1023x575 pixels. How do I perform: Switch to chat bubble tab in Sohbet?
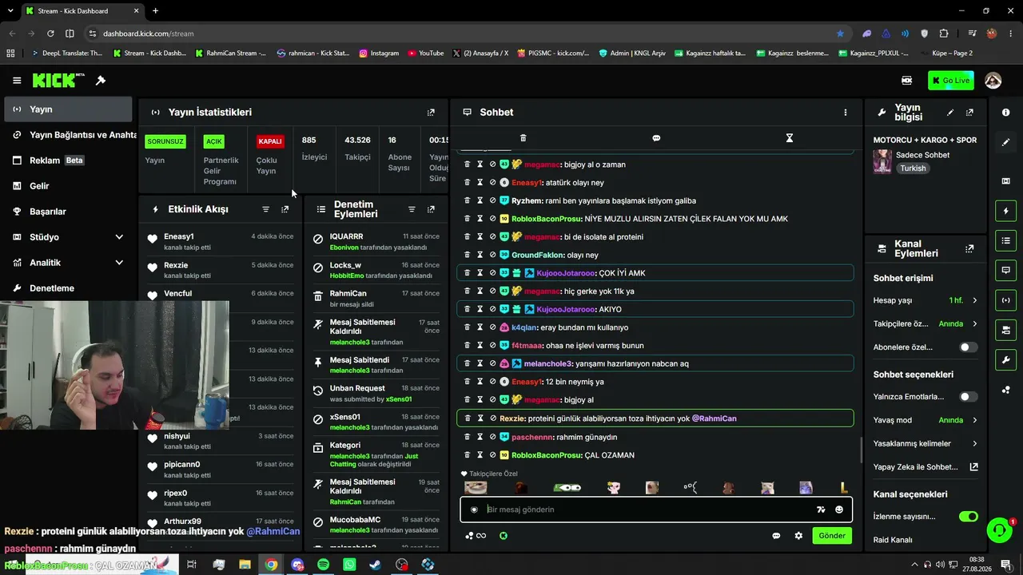click(656, 138)
